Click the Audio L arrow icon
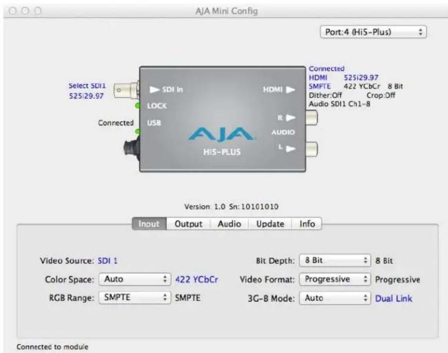 (291, 149)
